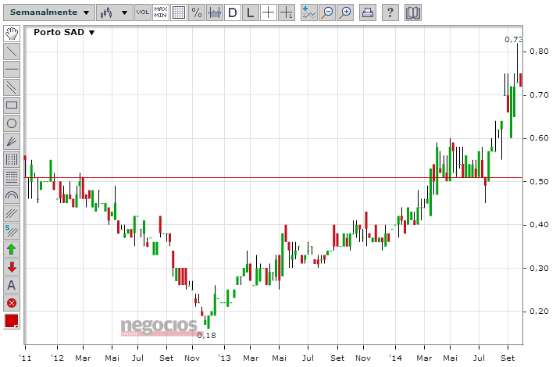This screenshot has width=556, height=367.
Task: Open the Semanalmente time period dropdown
Action: pos(49,12)
